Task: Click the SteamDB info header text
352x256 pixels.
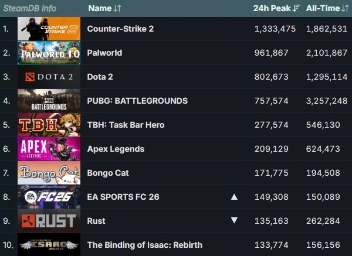Action: point(30,8)
